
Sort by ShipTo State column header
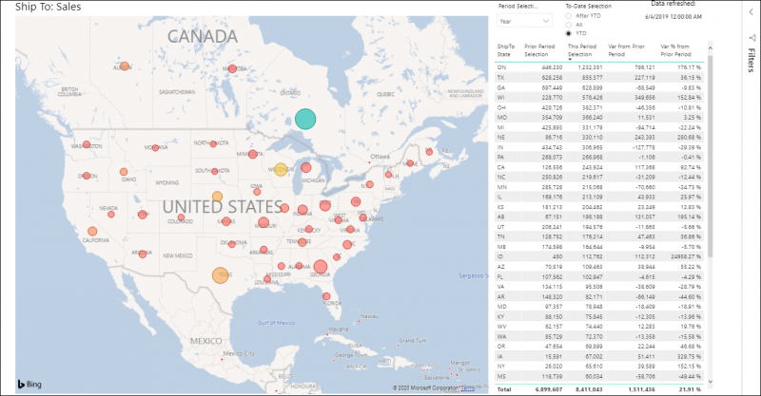(506, 50)
